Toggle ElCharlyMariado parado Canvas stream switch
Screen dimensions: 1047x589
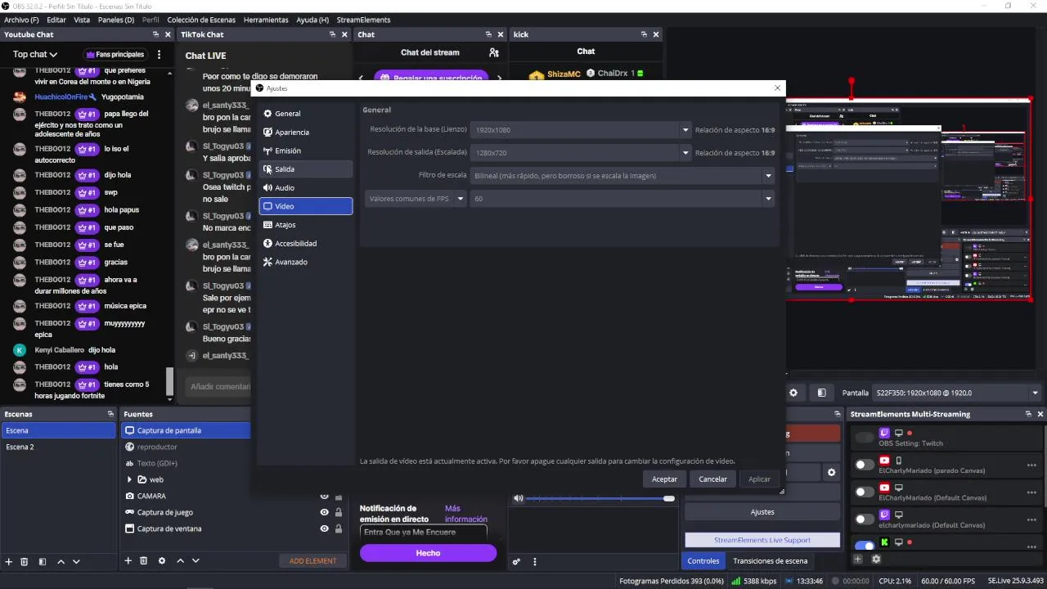[865, 465]
